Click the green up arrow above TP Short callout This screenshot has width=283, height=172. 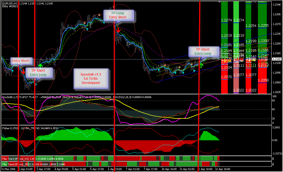coord(41,66)
